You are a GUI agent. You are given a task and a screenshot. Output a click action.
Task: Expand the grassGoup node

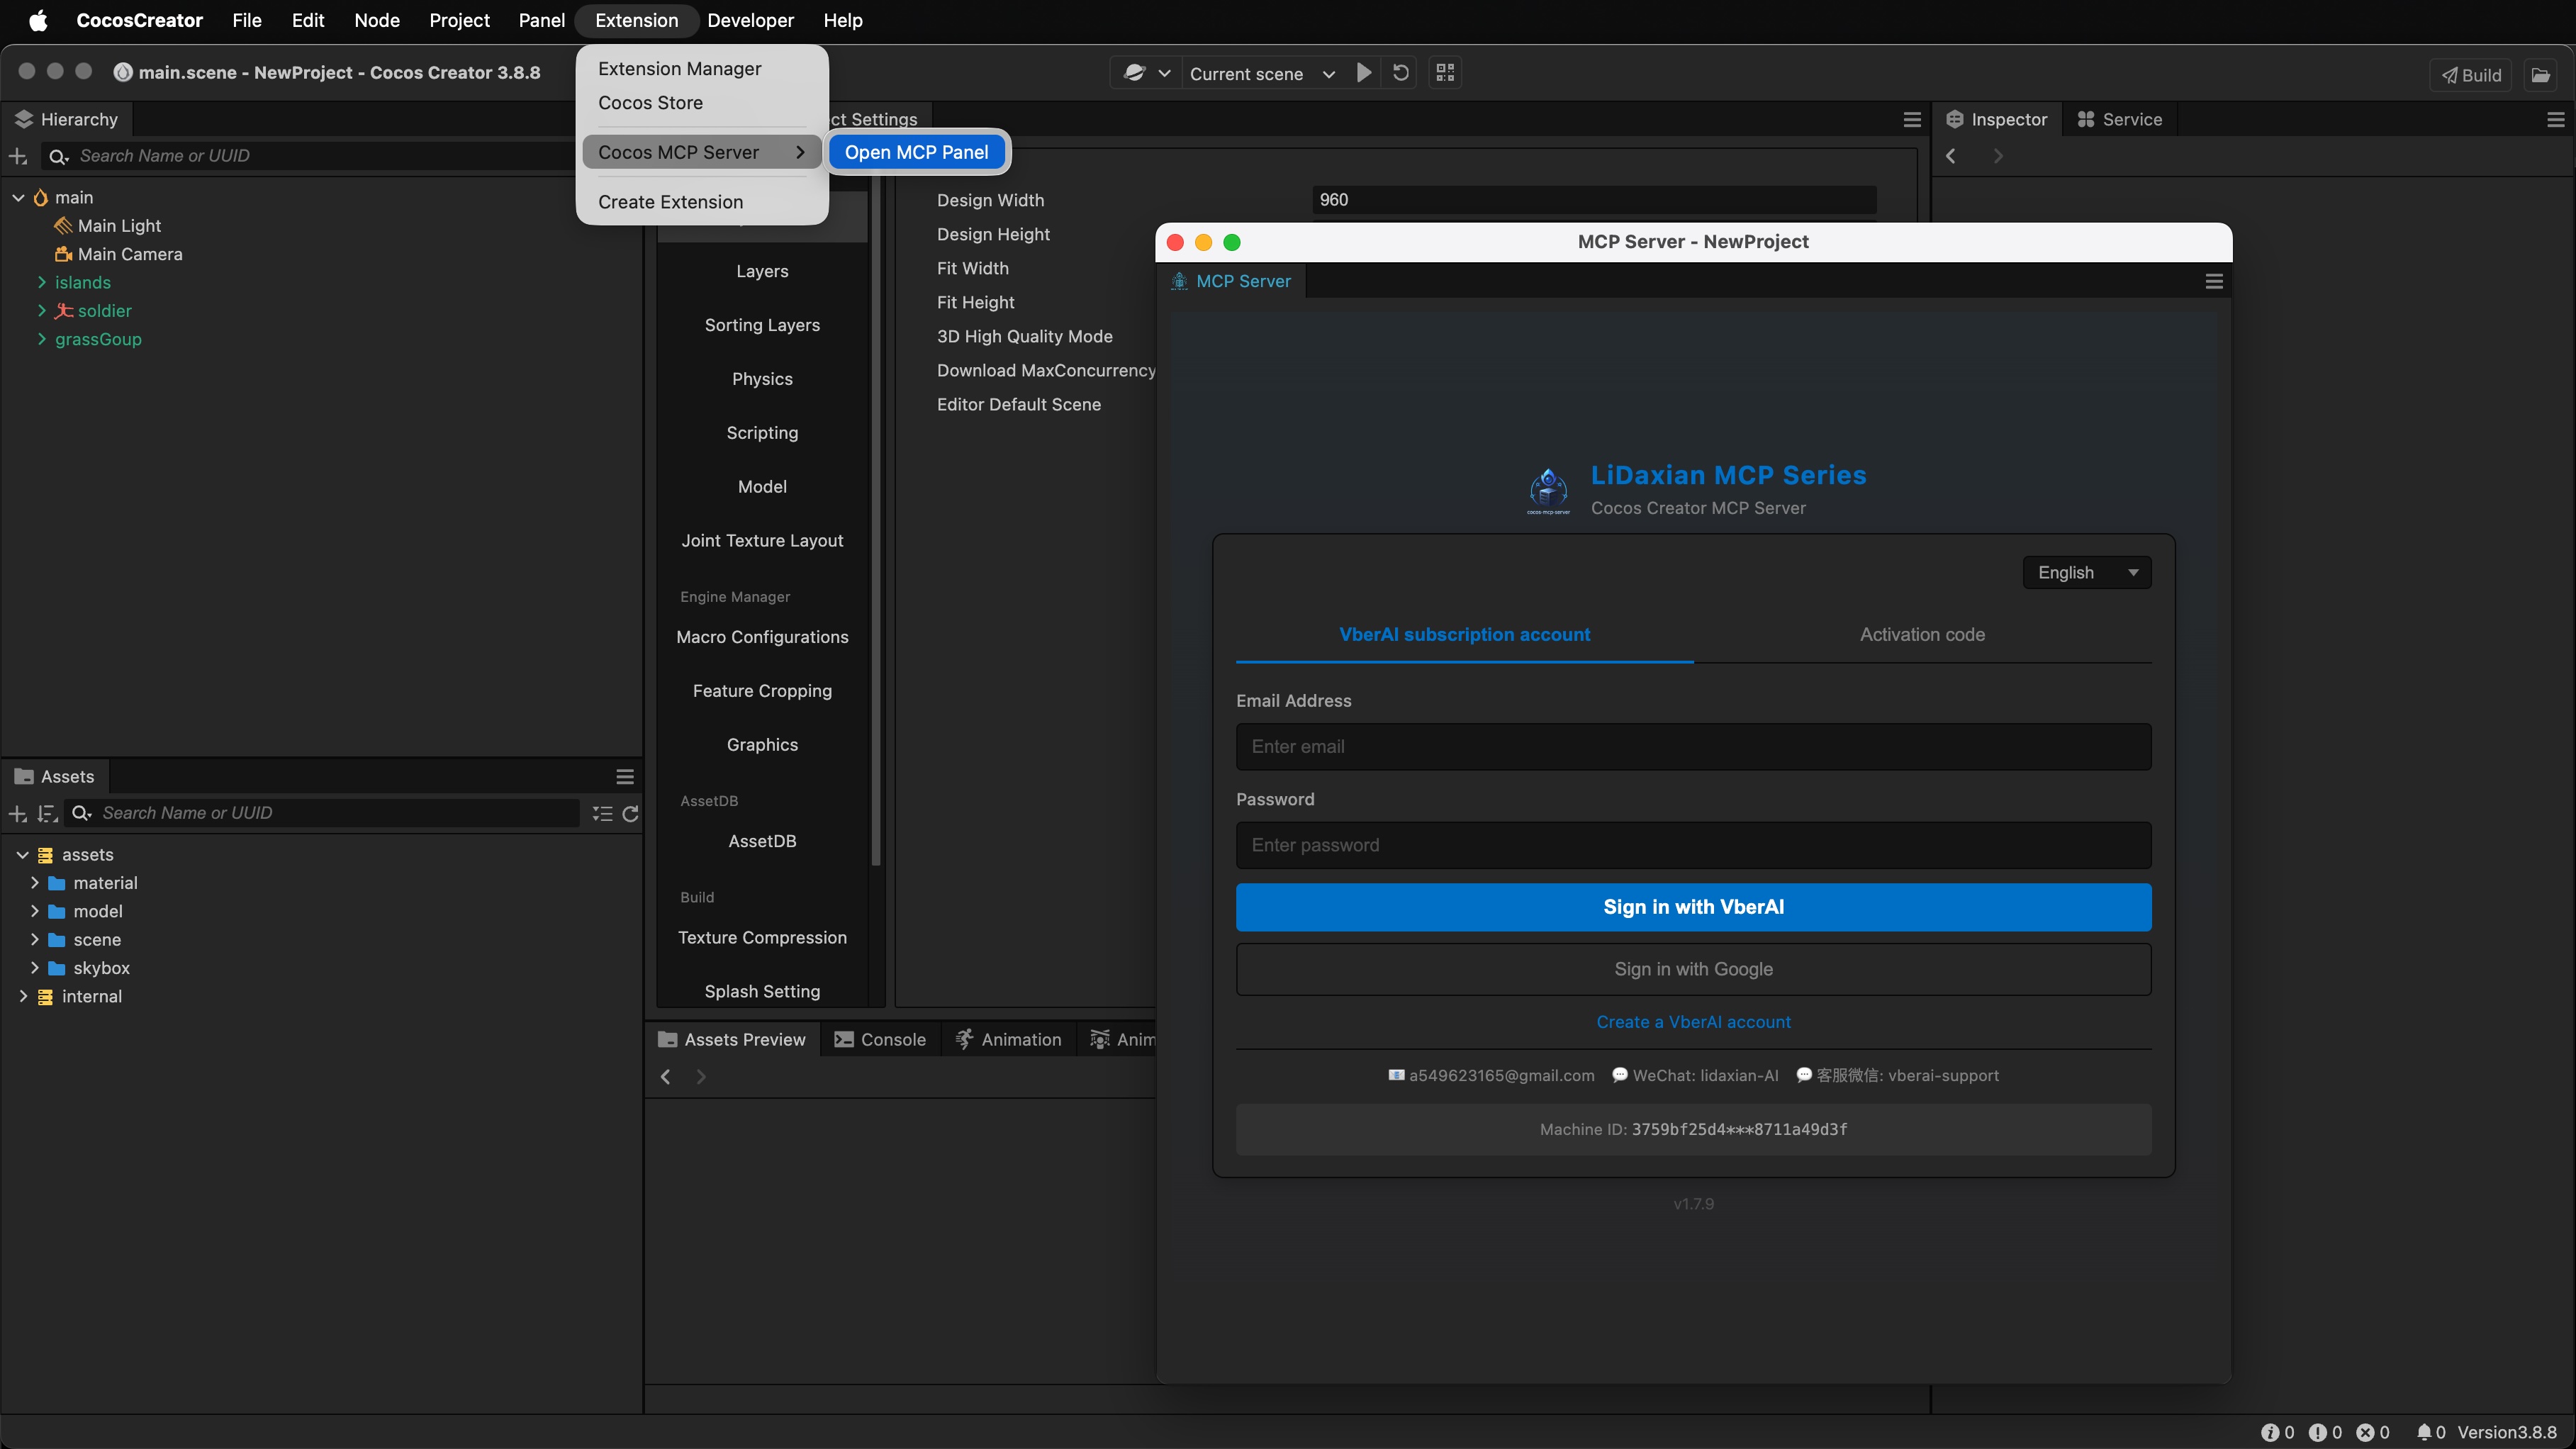(x=42, y=339)
